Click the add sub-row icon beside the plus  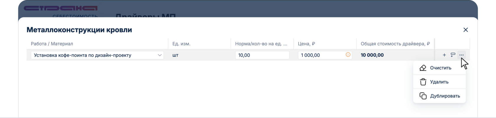click(453, 55)
